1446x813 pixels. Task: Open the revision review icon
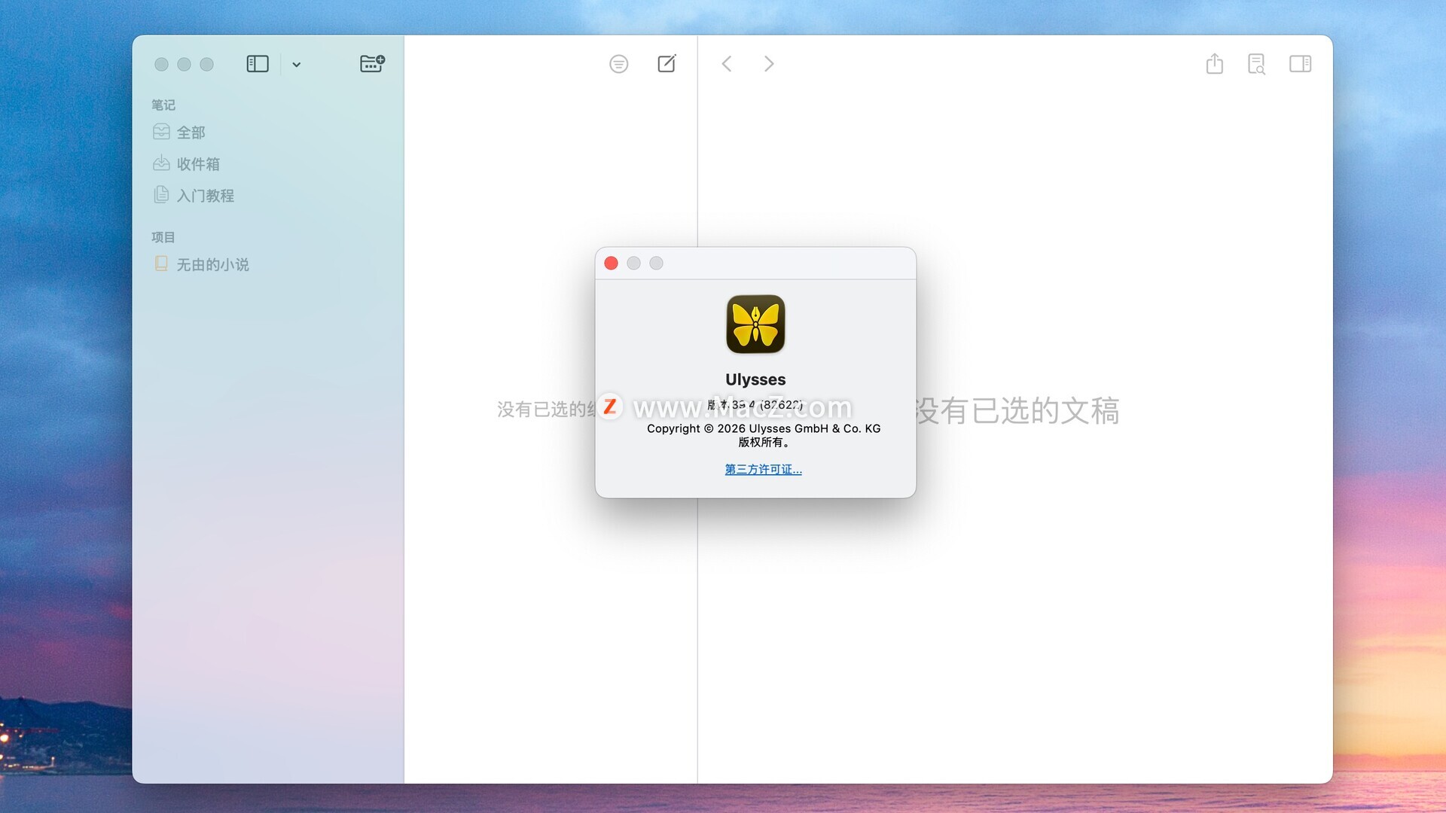coord(1256,64)
